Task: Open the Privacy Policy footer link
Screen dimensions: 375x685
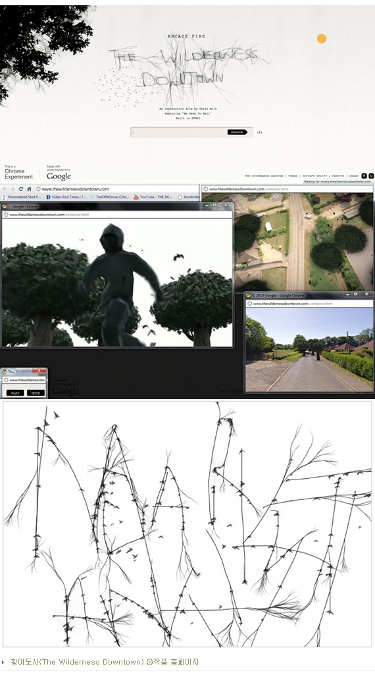Action: pyautogui.click(x=314, y=176)
